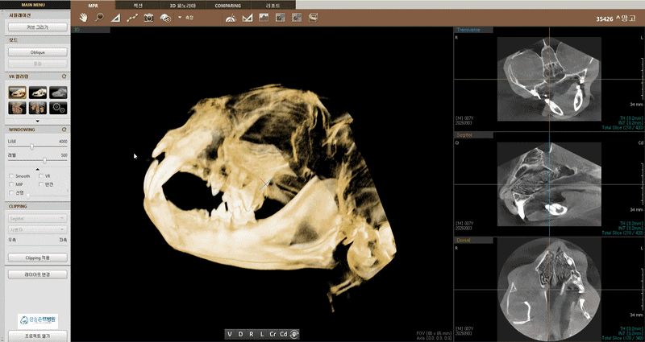Image resolution: width=645 pixels, height=342 pixels.
Task: Click the second square image filter icon
Action: pyautogui.click(x=297, y=18)
